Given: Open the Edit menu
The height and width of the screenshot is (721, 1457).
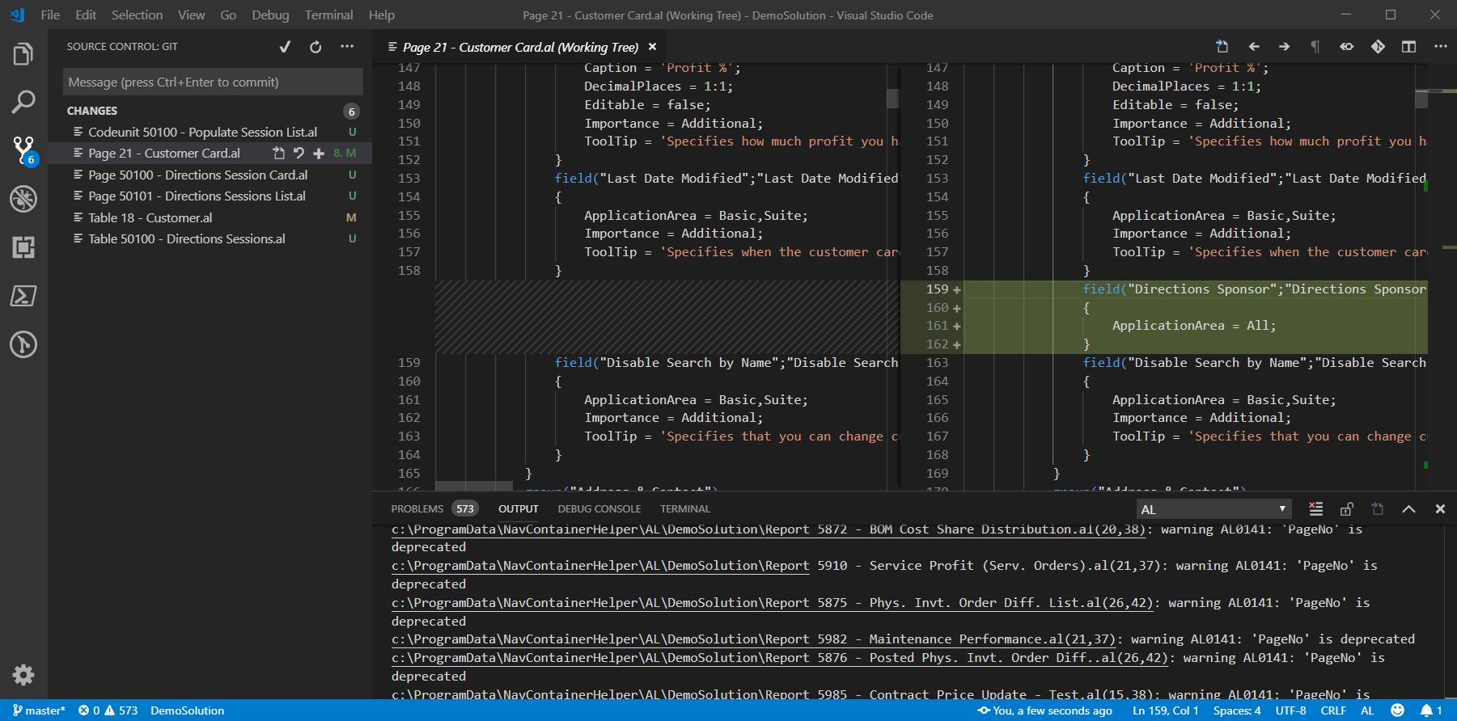Looking at the screenshot, I should pos(86,15).
